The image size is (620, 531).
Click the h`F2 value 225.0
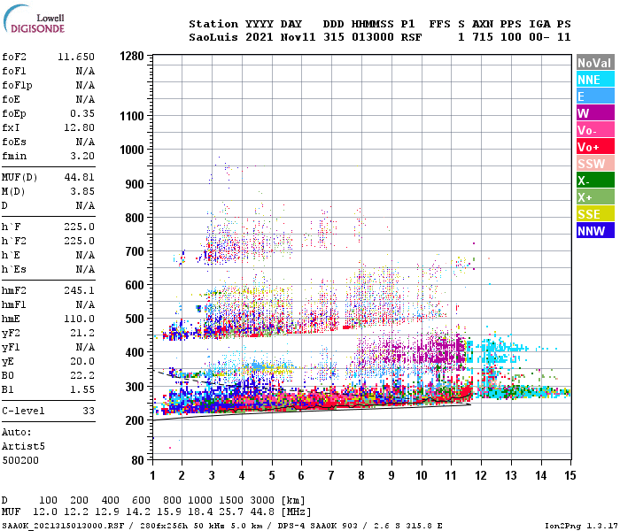[80, 241]
